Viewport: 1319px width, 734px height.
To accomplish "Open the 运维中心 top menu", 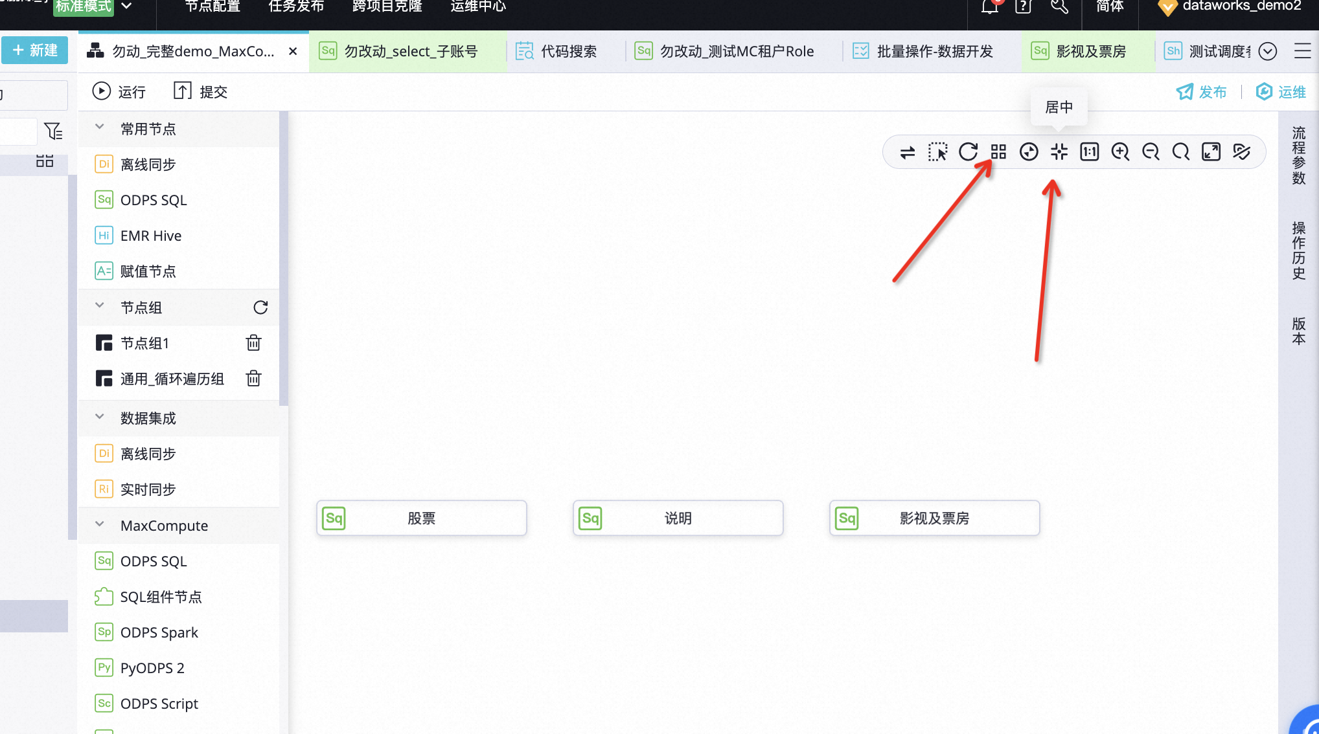I will pyautogui.click(x=478, y=6).
